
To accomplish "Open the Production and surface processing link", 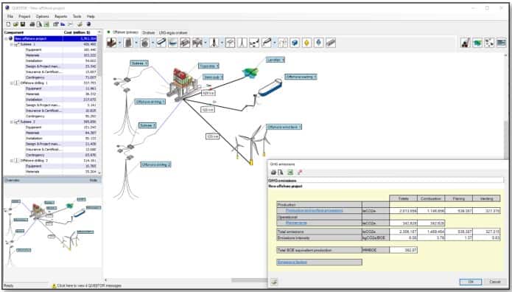I will point(314,211).
